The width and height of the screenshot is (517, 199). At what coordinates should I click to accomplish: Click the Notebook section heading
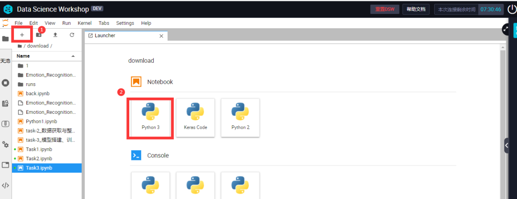[x=160, y=82]
